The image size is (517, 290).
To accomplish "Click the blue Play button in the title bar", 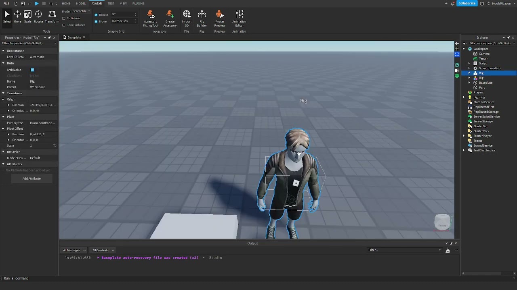I will coord(36,4).
